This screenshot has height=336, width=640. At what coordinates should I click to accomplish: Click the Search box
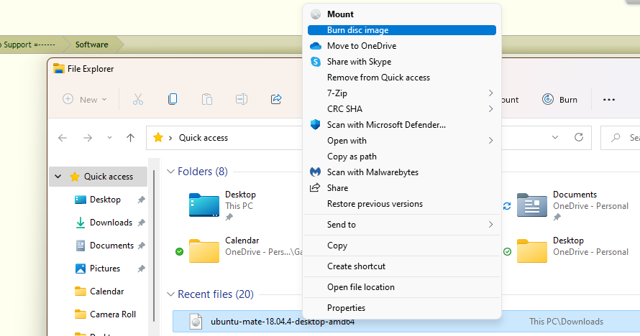click(x=621, y=138)
